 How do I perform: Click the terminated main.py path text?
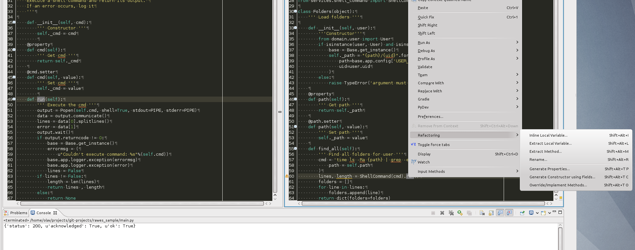pos(68,220)
